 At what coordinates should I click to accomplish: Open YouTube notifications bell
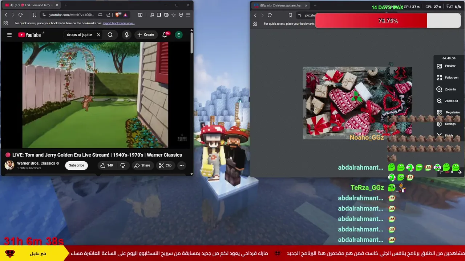click(165, 35)
